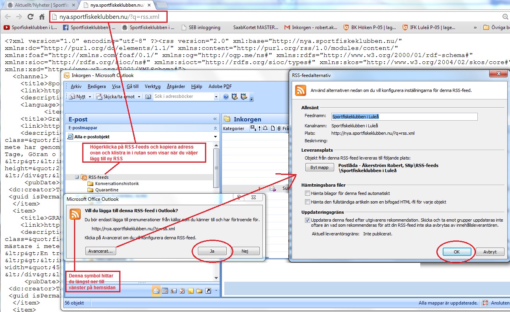Enable Hämta den fullständiga artikeln checkbox
The image size is (510, 312).
(307, 202)
